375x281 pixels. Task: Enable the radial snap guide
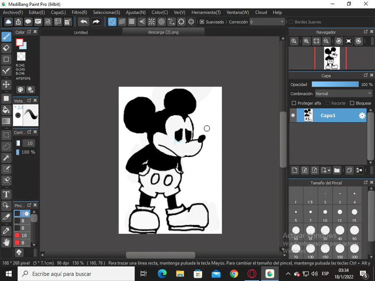click(x=152, y=22)
